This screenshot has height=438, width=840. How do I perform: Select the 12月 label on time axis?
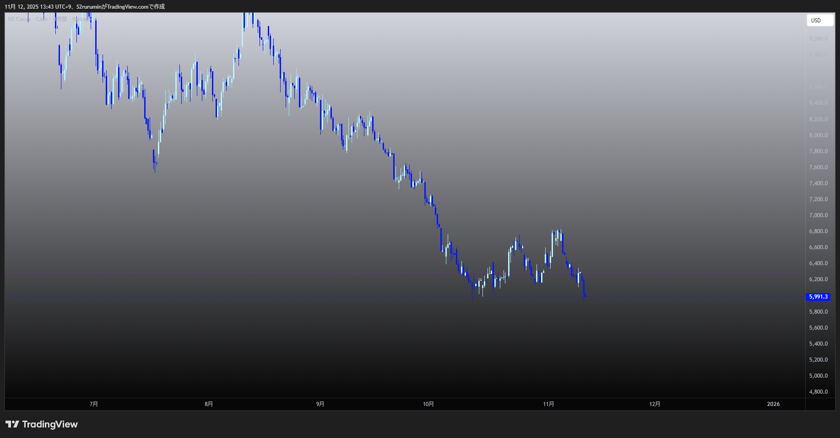pos(655,404)
